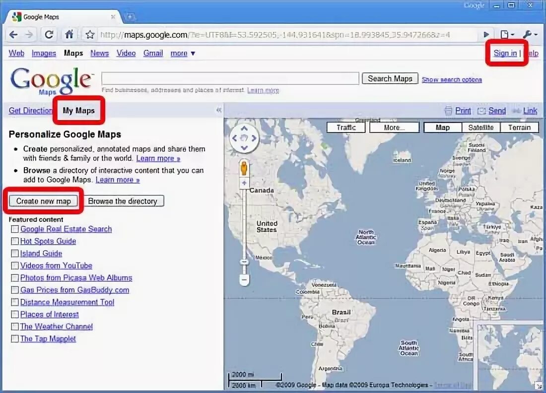Check The Weather Channel checkbox

[14, 327]
